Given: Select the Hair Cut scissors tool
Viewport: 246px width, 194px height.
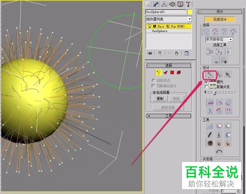Looking at the screenshot, I should coord(220,75).
